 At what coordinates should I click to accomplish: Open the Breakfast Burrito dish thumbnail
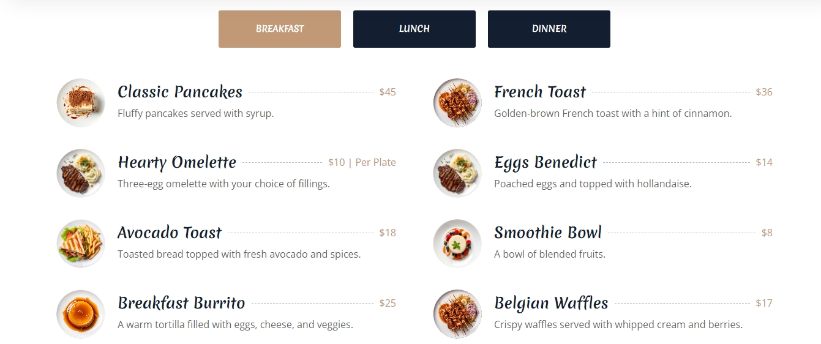[x=81, y=314]
